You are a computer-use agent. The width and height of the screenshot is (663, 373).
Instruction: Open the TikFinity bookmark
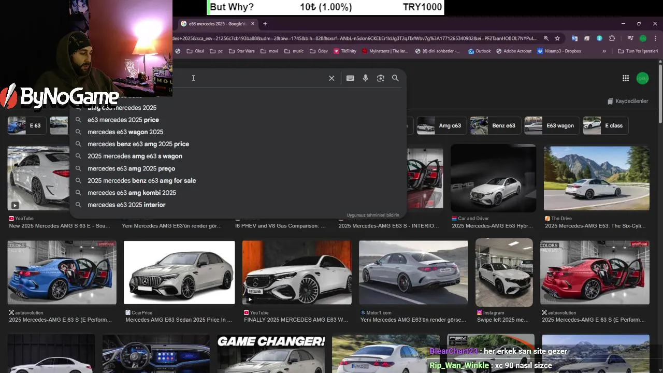tap(345, 51)
